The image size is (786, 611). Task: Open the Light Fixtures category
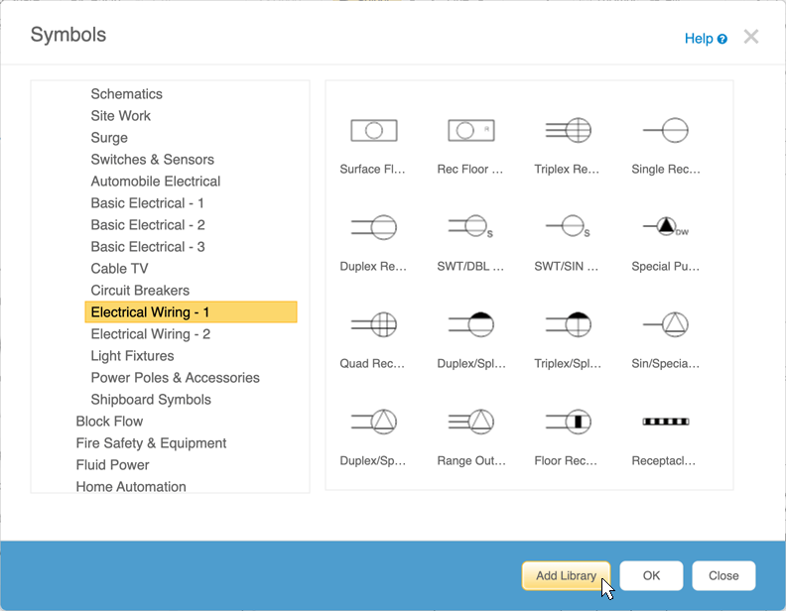[x=132, y=356]
